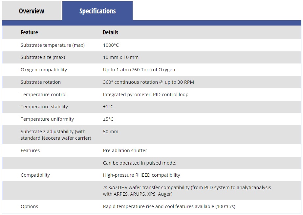Click the Integrated pyrometer, PID control loop text

pyautogui.click(x=145, y=95)
